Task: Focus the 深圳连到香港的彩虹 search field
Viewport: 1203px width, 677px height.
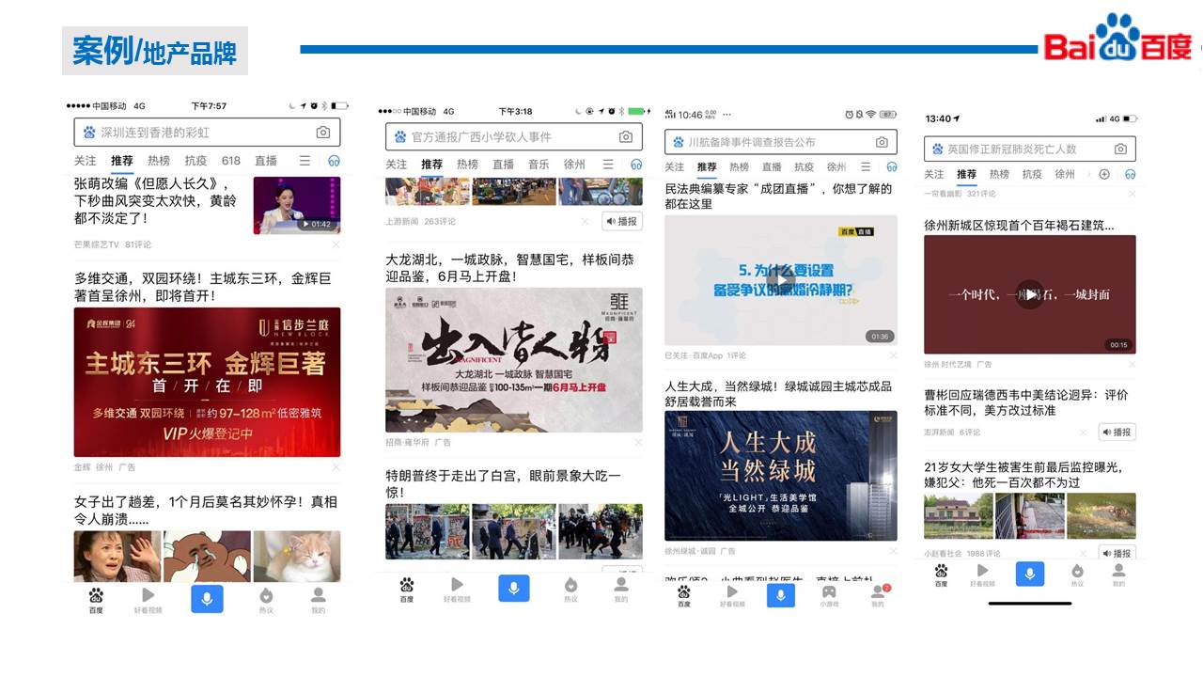Action: pos(207,133)
